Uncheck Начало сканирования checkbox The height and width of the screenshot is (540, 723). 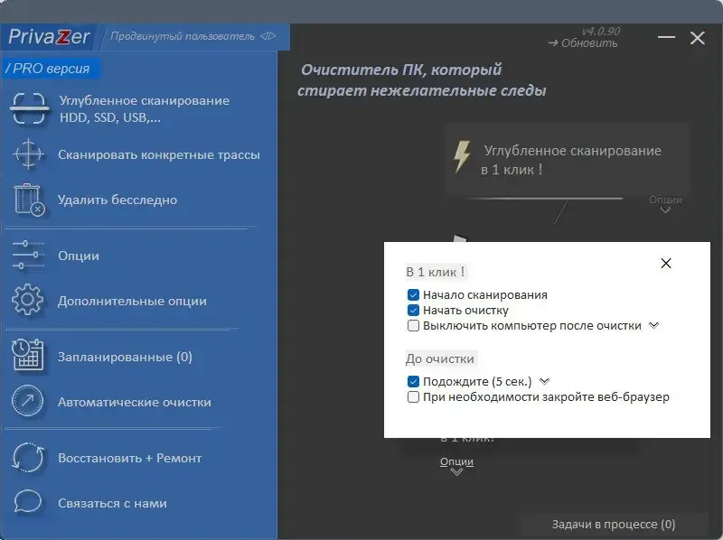(x=413, y=295)
